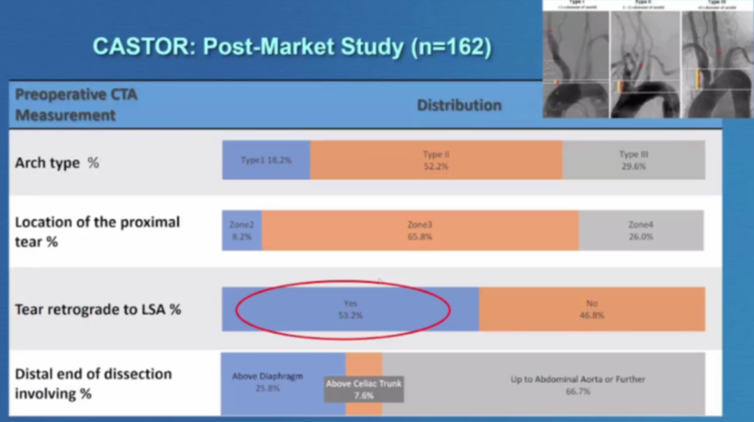754x422 pixels.
Task: Click the Above Diaphragm 25.8% segment
Action: [x=282, y=382]
